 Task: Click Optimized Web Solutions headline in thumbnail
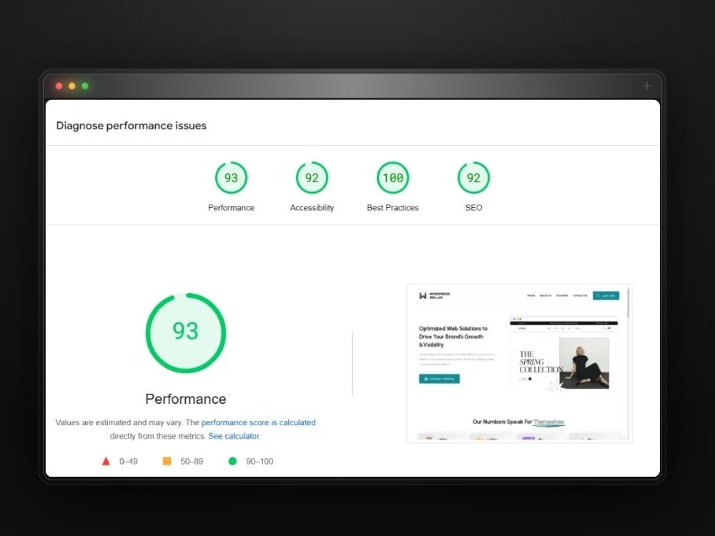[x=453, y=337]
